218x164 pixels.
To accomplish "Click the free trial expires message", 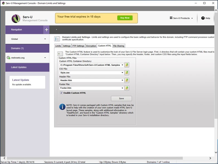I will pyautogui.click(x=79, y=17).
